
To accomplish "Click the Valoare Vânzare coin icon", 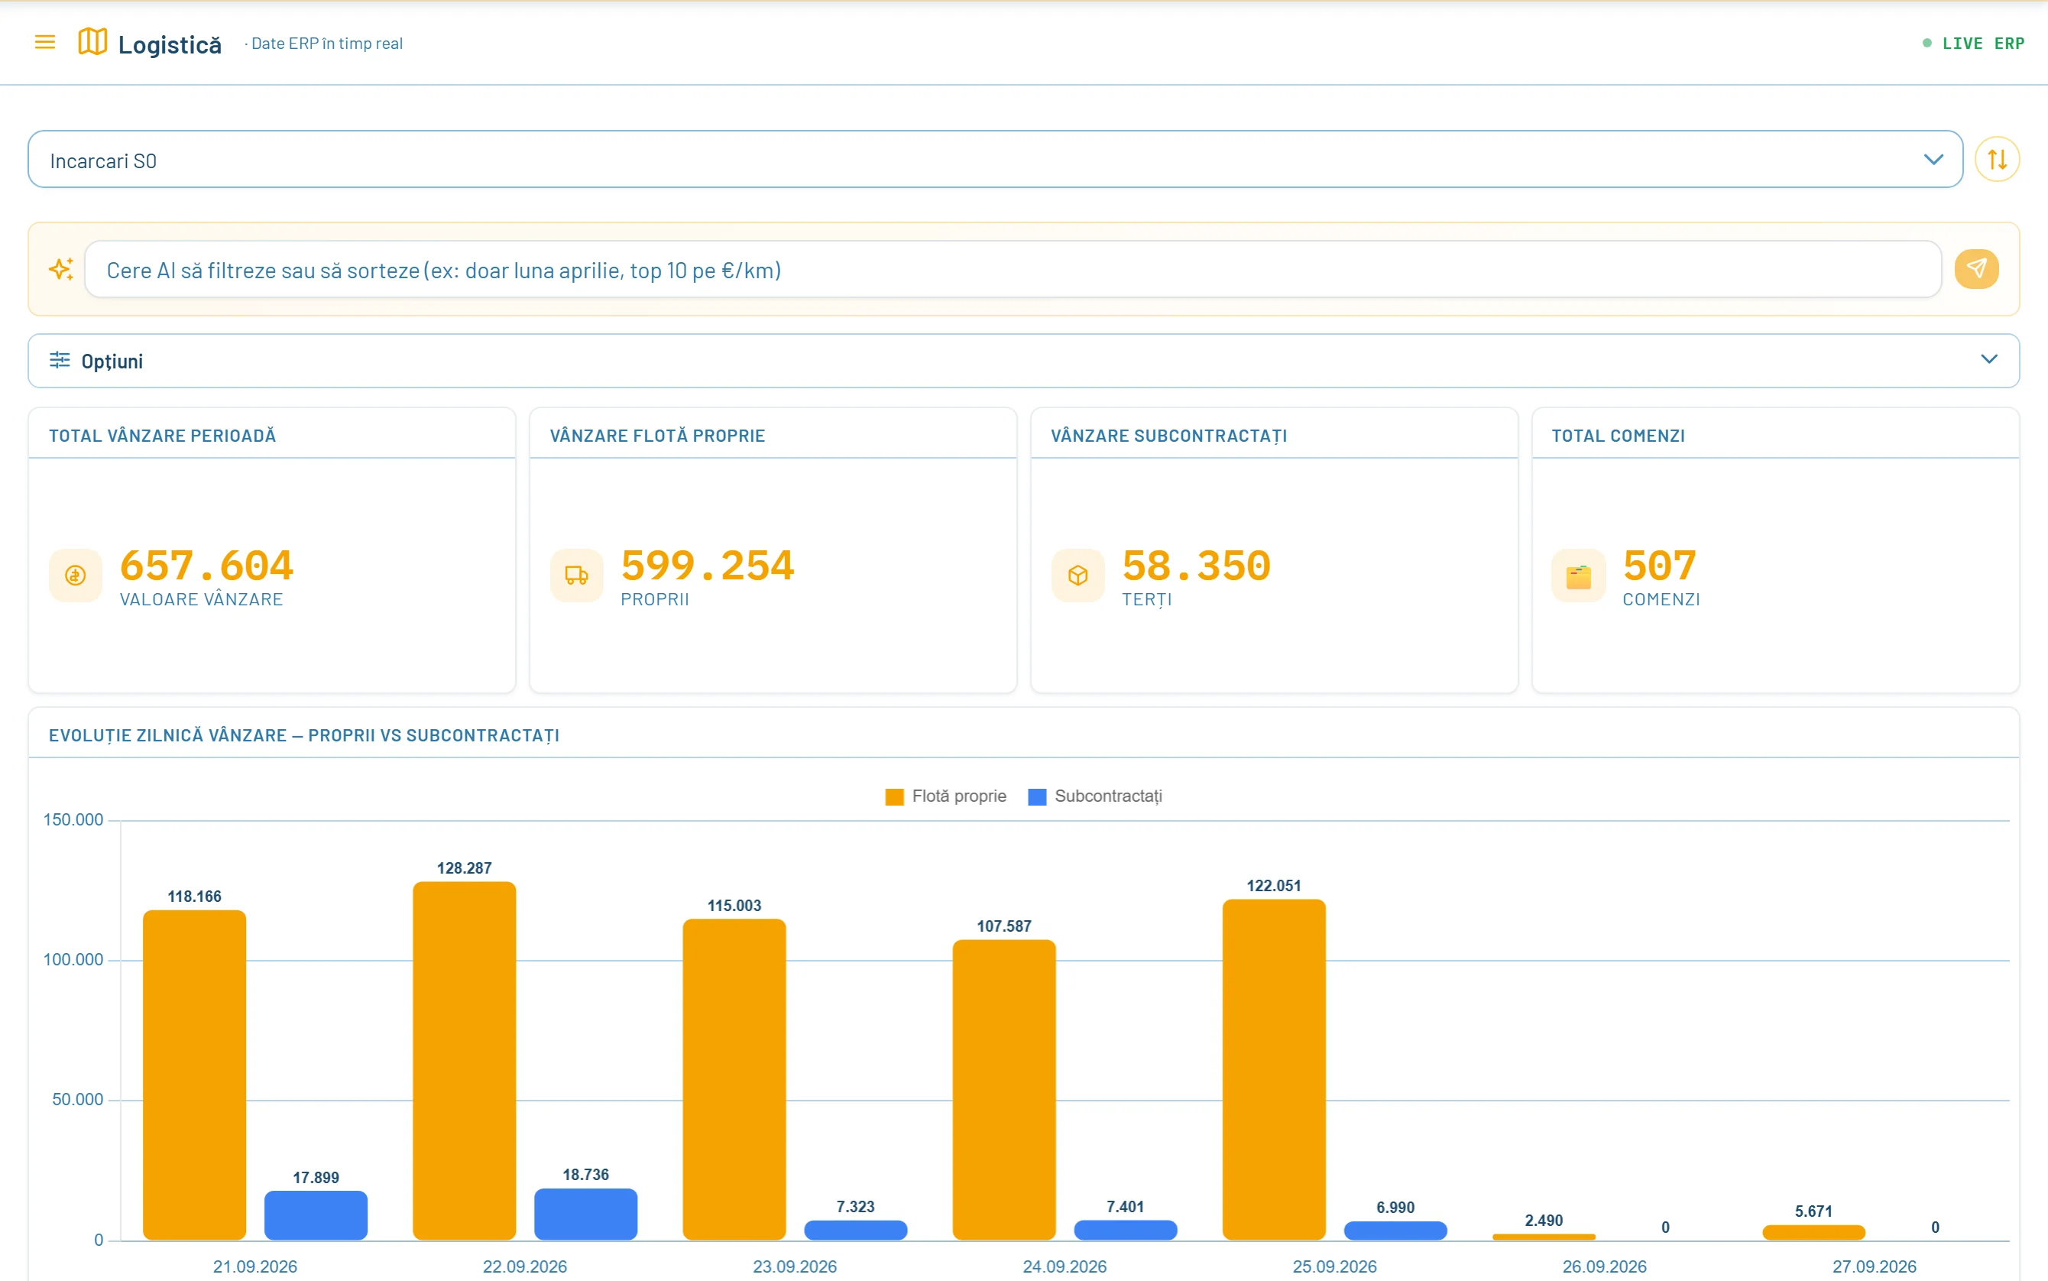I will pyautogui.click(x=76, y=576).
